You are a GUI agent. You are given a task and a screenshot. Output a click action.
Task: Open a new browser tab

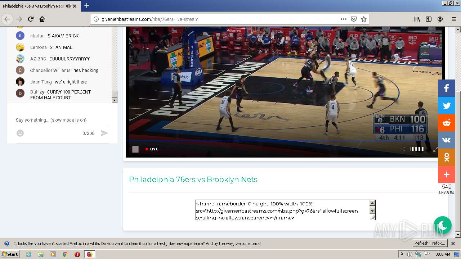[87, 6]
